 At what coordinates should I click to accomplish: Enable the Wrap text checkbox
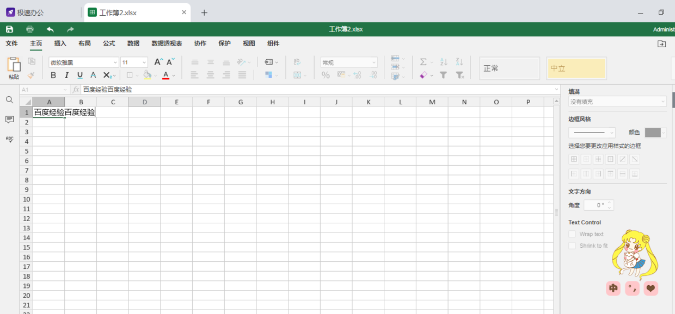(572, 234)
